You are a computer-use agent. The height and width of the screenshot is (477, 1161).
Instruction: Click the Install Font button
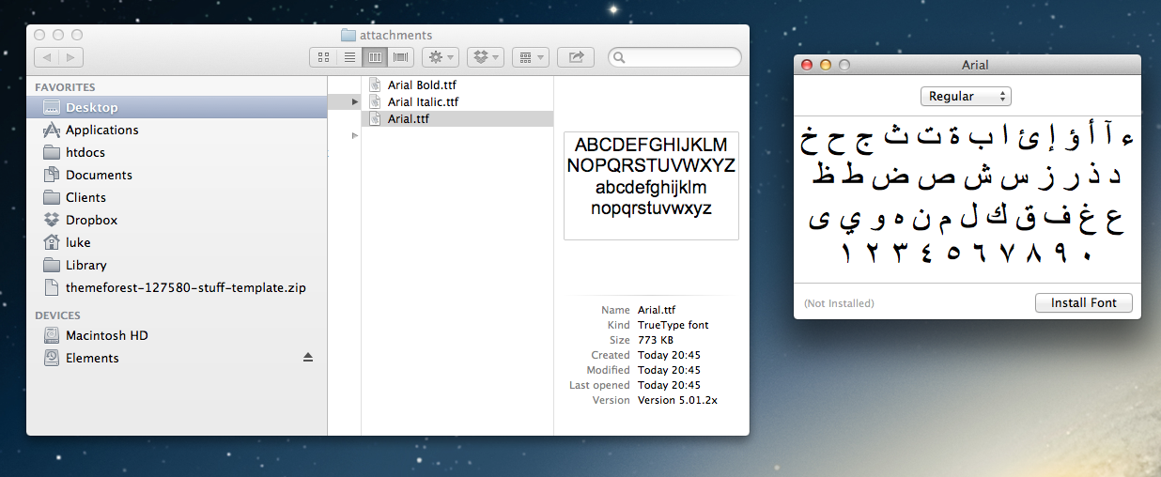tap(1083, 303)
